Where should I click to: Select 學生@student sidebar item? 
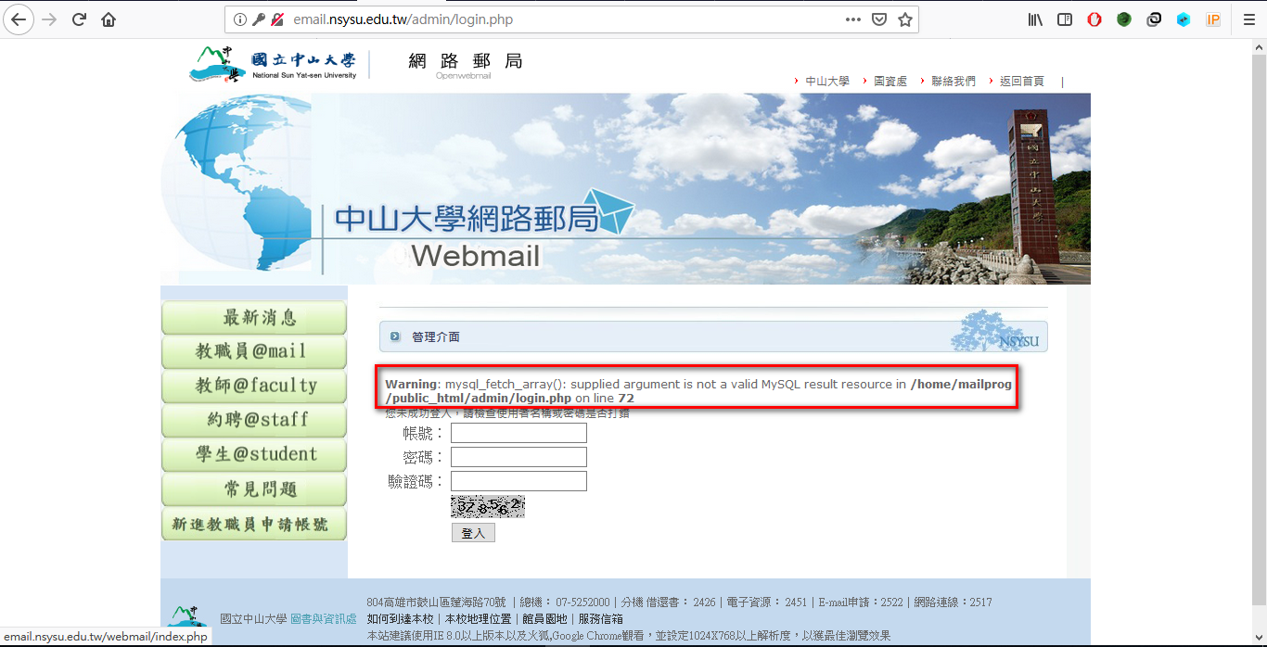point(254,455)
